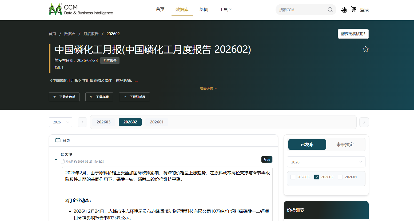414x221 pixels.
Task: Check the 202601 checkbox
Action: (340, 177)
